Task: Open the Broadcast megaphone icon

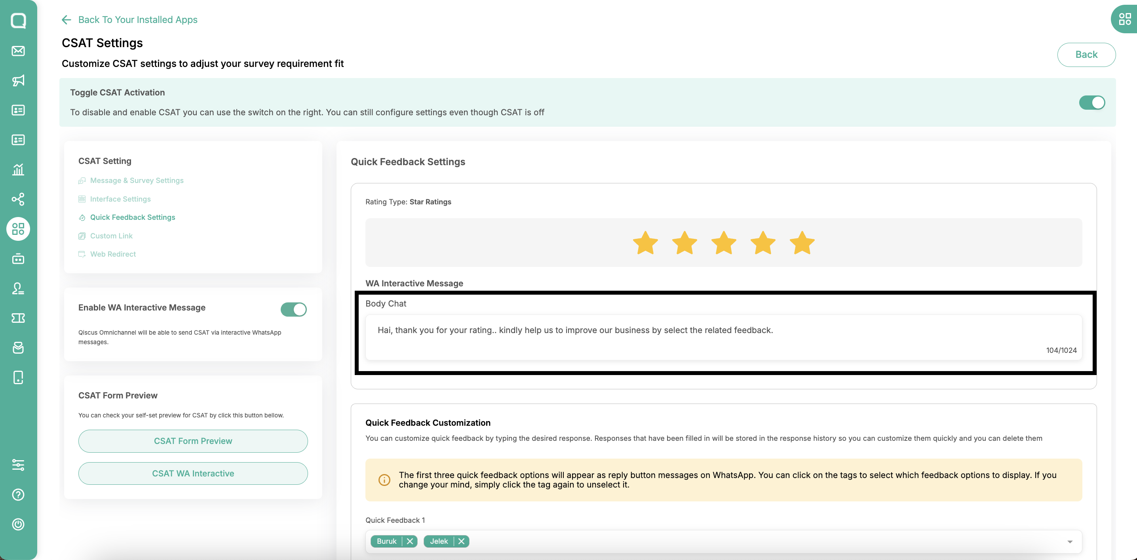Action: point(18,80)
